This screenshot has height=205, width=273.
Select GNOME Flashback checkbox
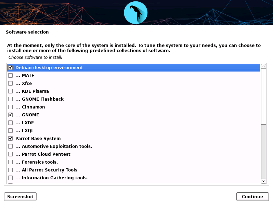point(11,99)
